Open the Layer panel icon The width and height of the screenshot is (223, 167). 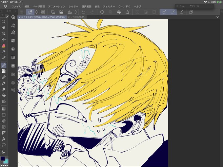[13, 83]
